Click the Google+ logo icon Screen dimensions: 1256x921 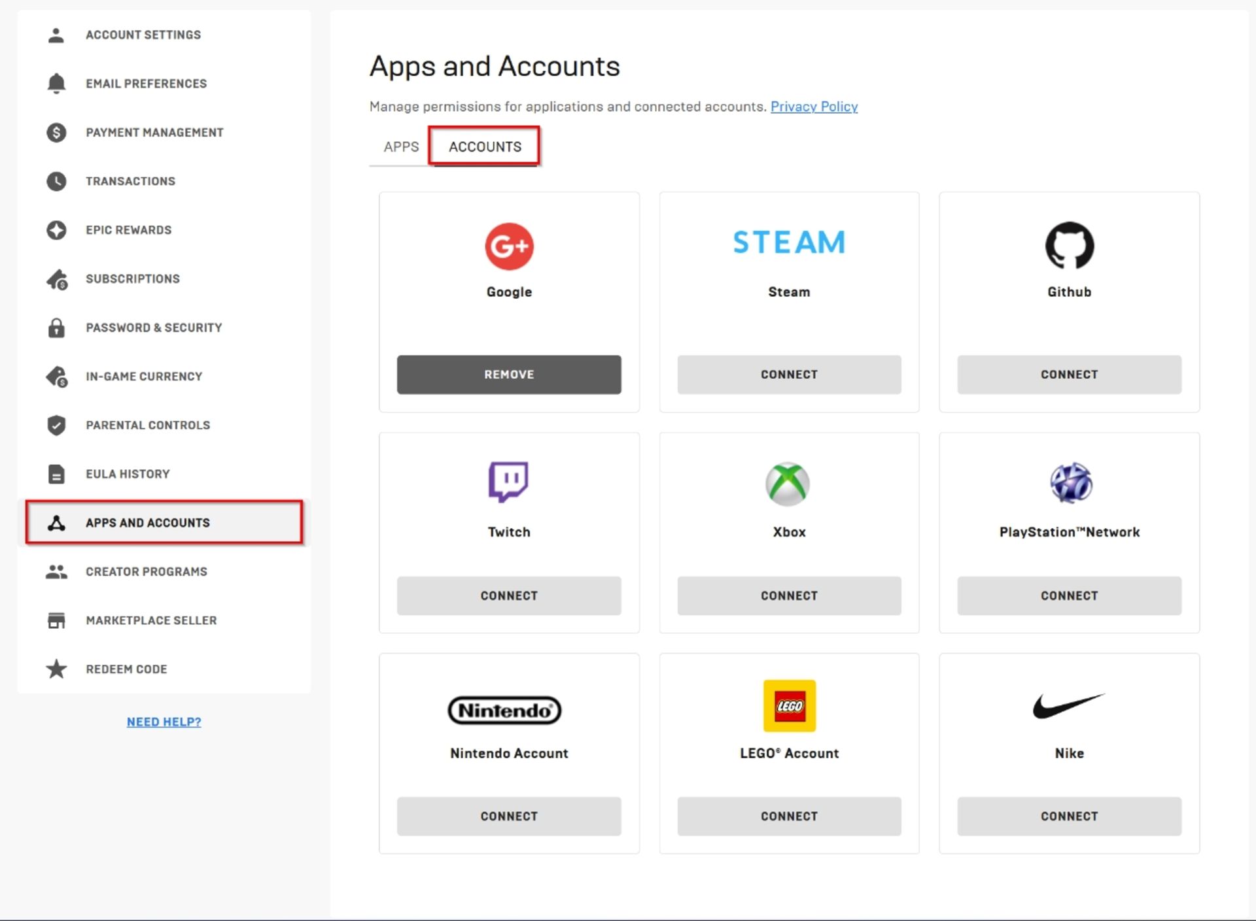(x=509, y=246)
